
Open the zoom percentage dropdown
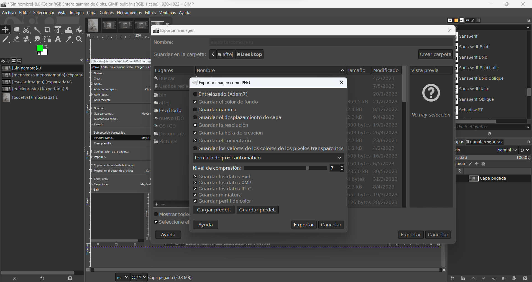coord(144,277)
